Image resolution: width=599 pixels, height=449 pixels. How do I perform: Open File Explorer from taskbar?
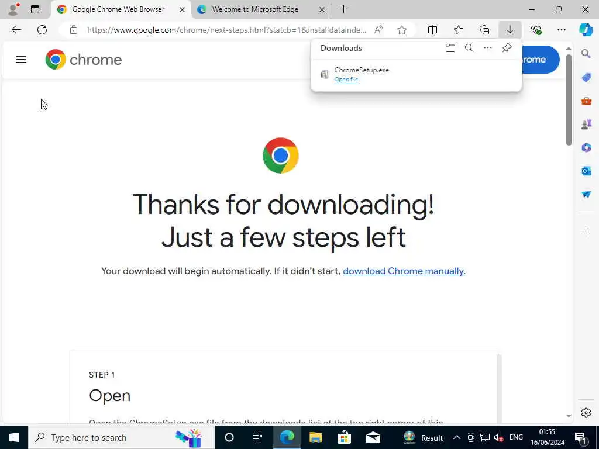pos(315,437)
